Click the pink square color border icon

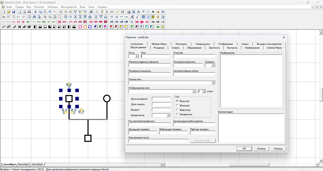click(80, 27)
